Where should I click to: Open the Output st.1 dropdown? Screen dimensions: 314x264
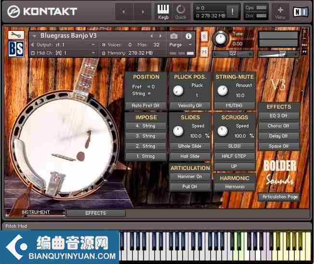click(x=63, y=45)
